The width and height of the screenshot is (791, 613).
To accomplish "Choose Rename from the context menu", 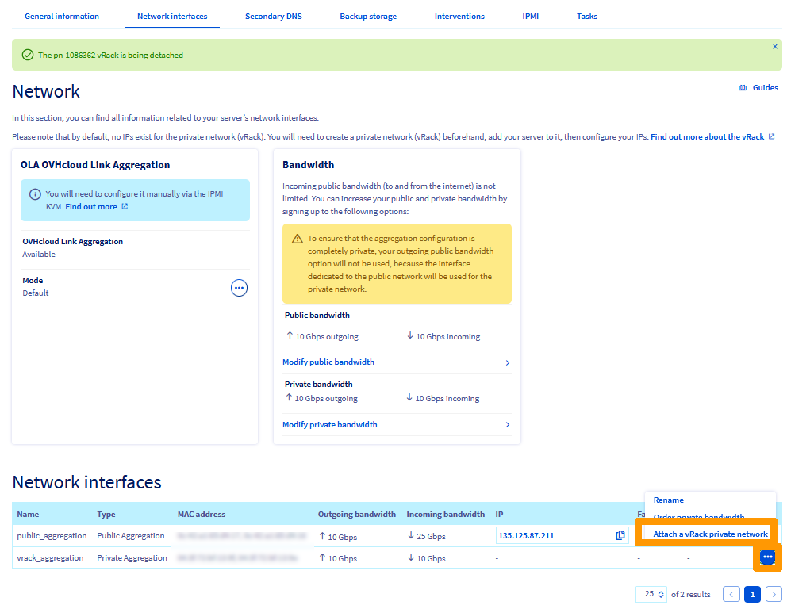I will 668,500.
